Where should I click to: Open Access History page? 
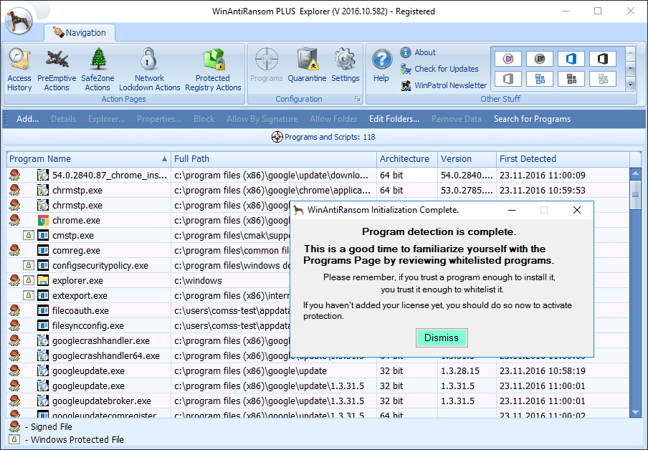19,70
